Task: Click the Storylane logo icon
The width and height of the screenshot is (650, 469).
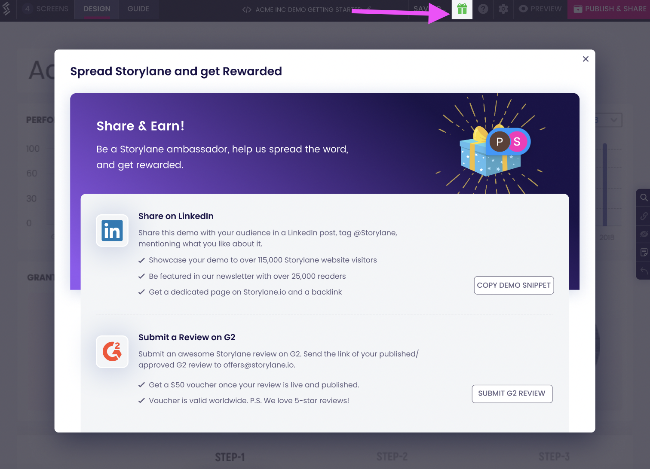Action: pyautogui.click(x=6, y=9)
